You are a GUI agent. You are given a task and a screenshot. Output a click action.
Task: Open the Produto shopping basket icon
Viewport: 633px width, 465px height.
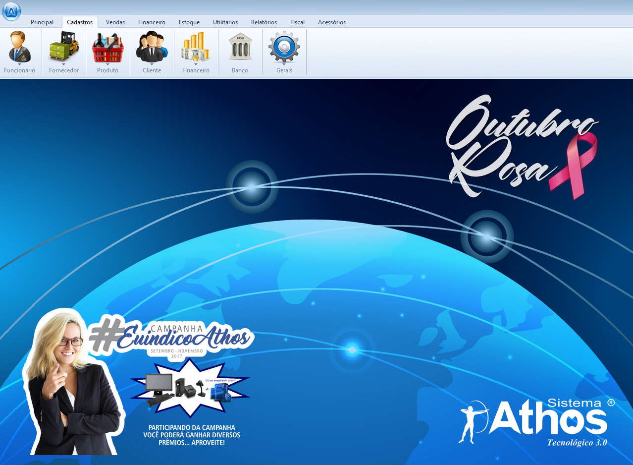click(108, 47)
